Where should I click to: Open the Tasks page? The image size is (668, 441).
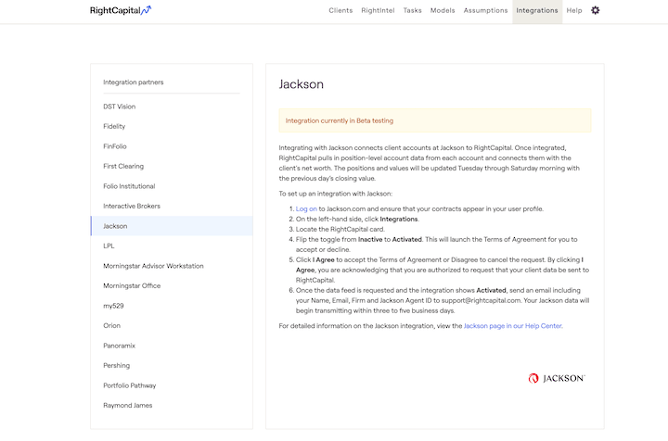pos(412,10)
